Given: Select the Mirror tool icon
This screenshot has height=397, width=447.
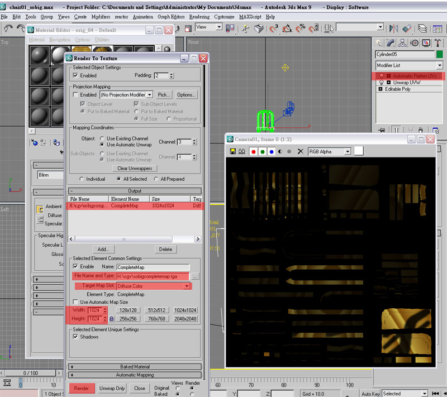Looking at the screenshot, I should pyautogui.click(x=393, y=28).
